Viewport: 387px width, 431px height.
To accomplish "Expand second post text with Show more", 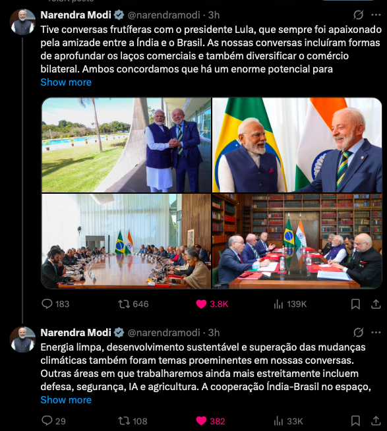I will pos(66,399).
